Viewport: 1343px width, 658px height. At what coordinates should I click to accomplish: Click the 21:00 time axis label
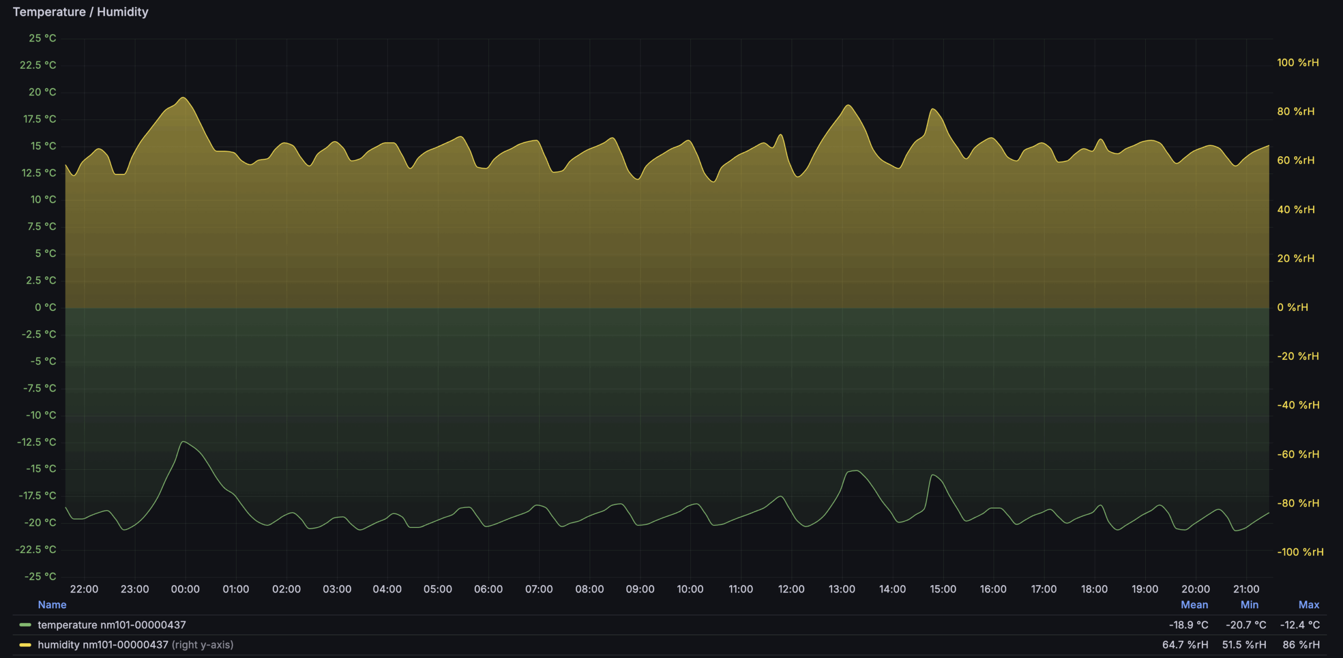[x=1246, y=589]
